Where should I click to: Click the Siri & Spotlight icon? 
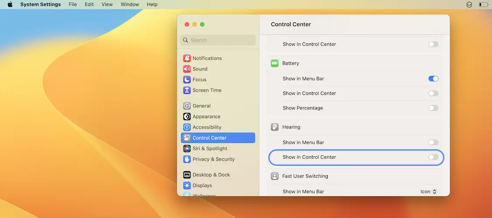(x=187, y=149)
